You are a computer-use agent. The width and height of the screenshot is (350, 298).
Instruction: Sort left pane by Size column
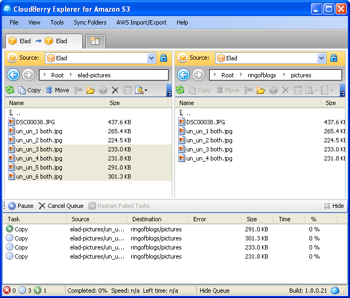point(137,103)
